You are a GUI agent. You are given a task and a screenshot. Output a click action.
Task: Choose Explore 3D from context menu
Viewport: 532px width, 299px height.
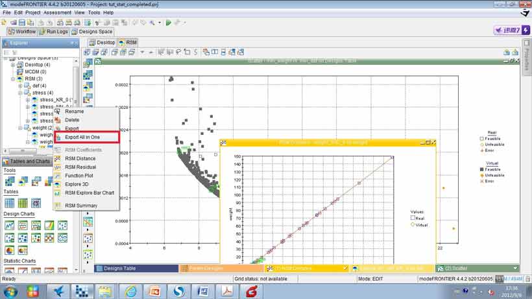point(86,184)
